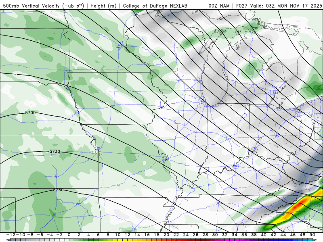
Task: Click the 28 colorbar tick label
Action: pos(205,235)
